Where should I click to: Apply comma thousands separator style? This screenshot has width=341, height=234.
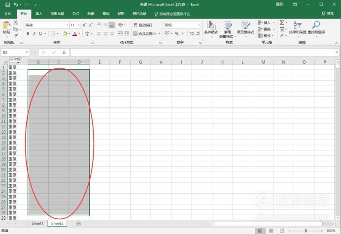point(183,33)
